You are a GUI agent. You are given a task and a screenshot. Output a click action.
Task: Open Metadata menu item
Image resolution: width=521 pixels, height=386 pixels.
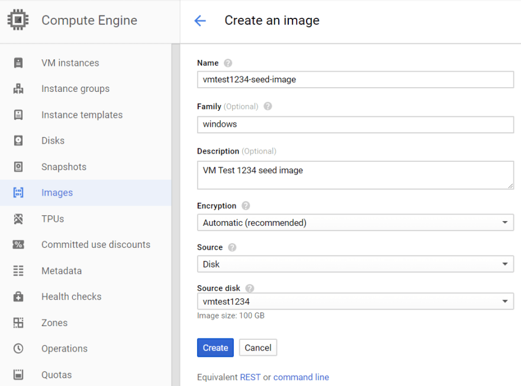click(86, 270)
